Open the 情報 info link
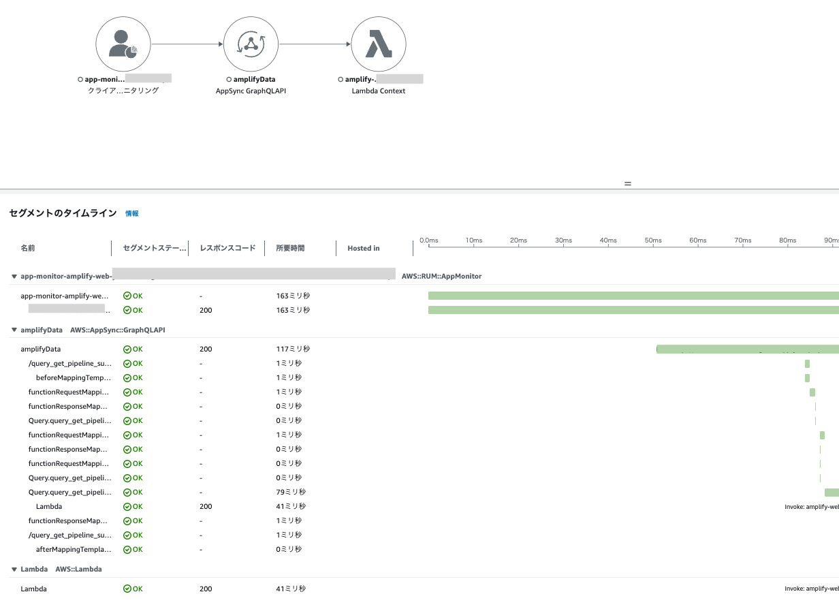The height and width of the screenshot is (607, 839). [132, 213]
